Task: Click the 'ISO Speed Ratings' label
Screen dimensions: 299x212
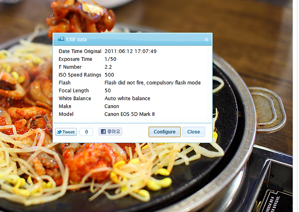Action: (80, 75)
